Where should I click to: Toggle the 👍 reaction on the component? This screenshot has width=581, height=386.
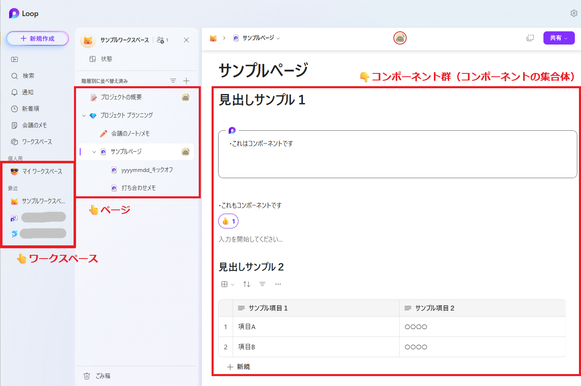(x=228, y=221)
